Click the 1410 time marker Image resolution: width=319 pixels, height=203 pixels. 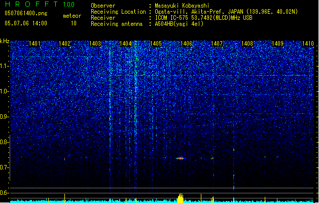(308, 44)
